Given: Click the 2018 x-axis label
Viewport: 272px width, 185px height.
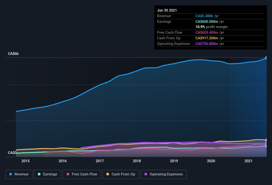Looking at the screenshot, I should pos(137,161).
